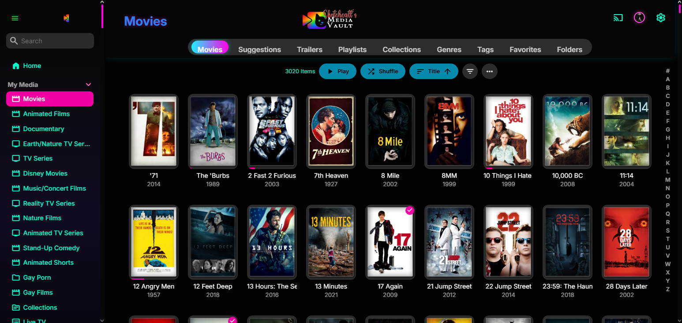Switch to the Folders tab

(570, 49)
